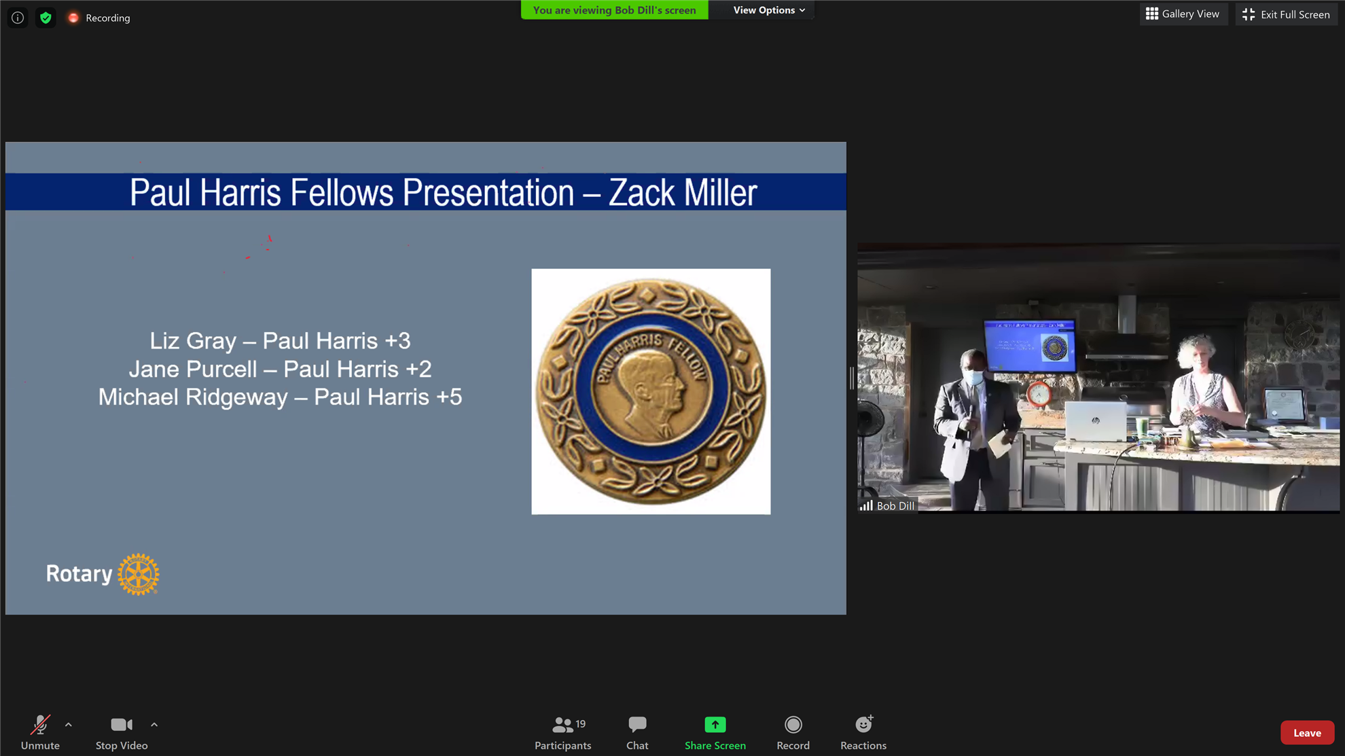Viewport: 1345px width, 756px height.
Task: Exit Full Screen mode
Action: tap(1286, 14)
